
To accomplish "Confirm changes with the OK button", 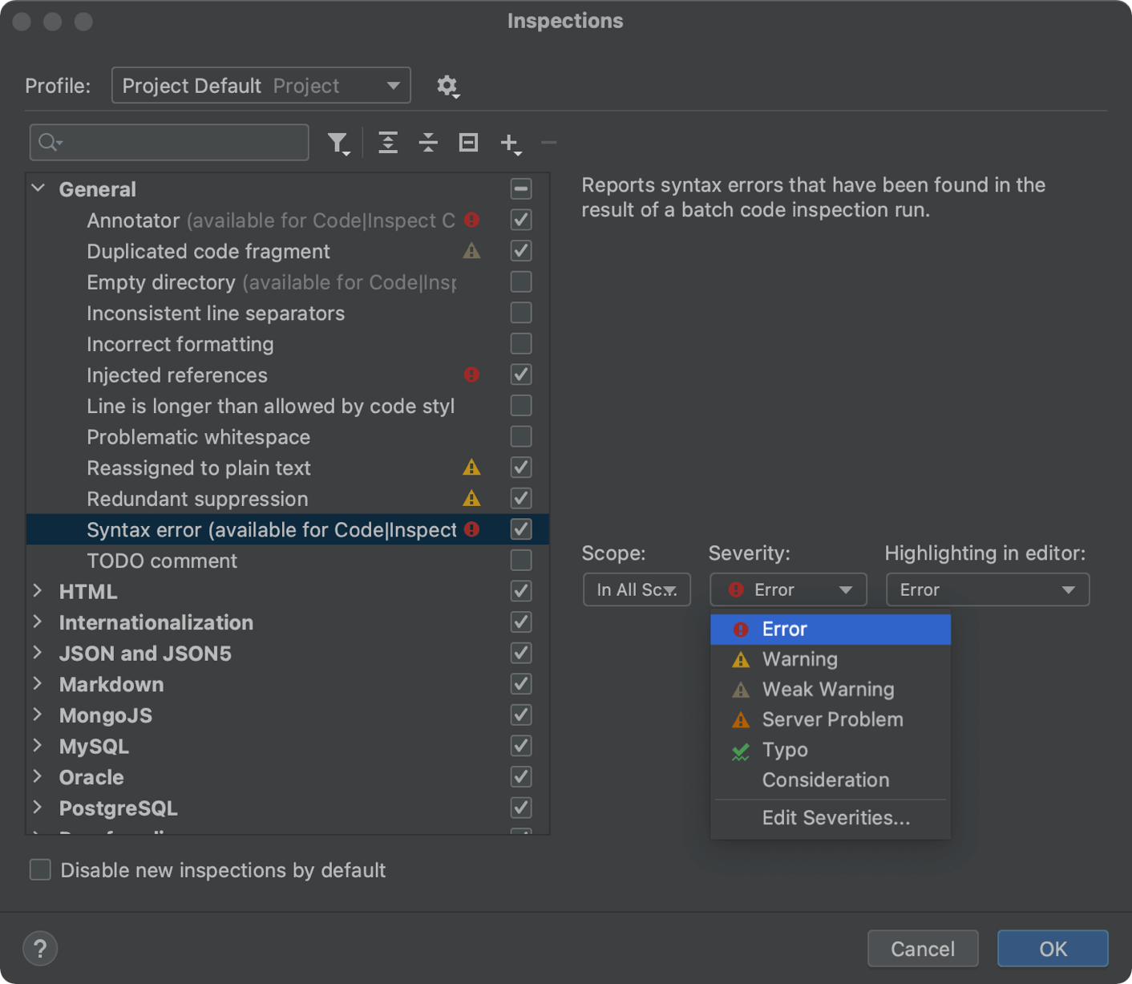I will 1052,948.
